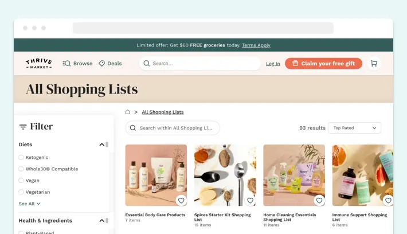Favorite the Essential Body Care Products list
Screen dimensions: 407x234
coord(181,201)
